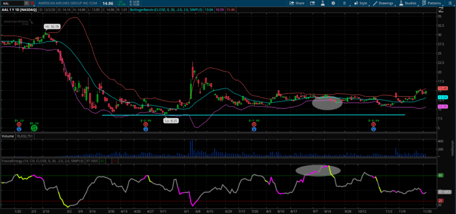The height and width of the screenshot is (214, 456).
Task: Click the blue lightbulb icon under $1.15
Action: click(19, 128)
